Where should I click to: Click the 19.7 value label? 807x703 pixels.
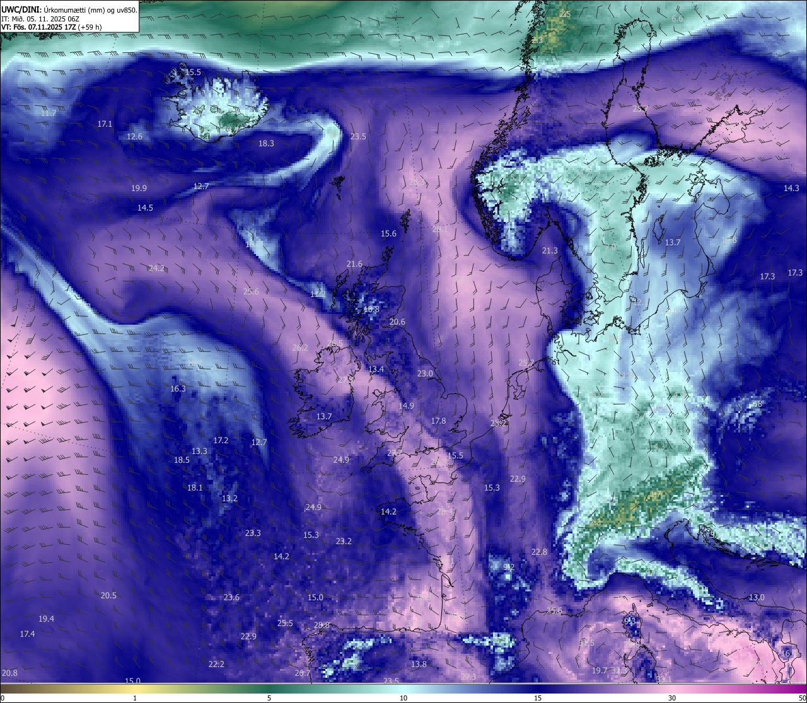pyautogui.click(x=599, y=671)
